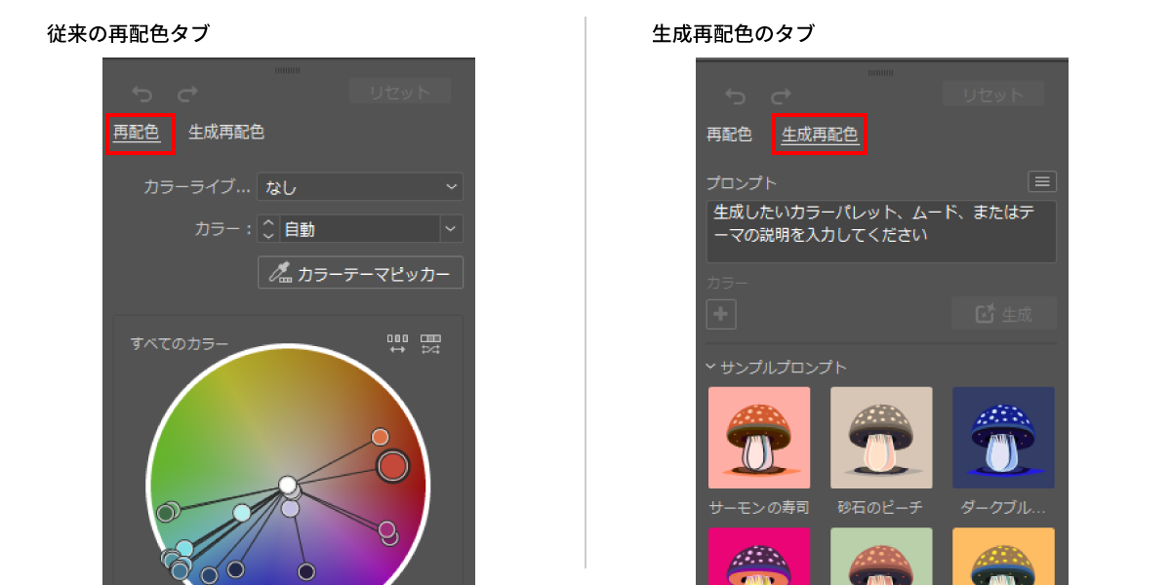Click undo arrow in 従来の再配色タブ panel
Viewport: 1171px width, 585px height.
click(142, 95)
